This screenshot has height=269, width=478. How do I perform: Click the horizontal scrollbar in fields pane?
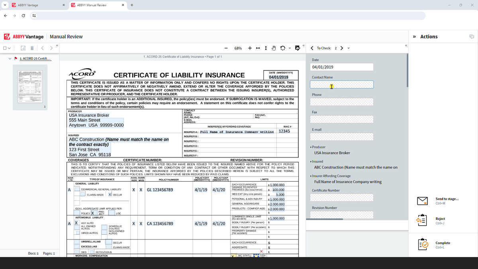[324, 219]
